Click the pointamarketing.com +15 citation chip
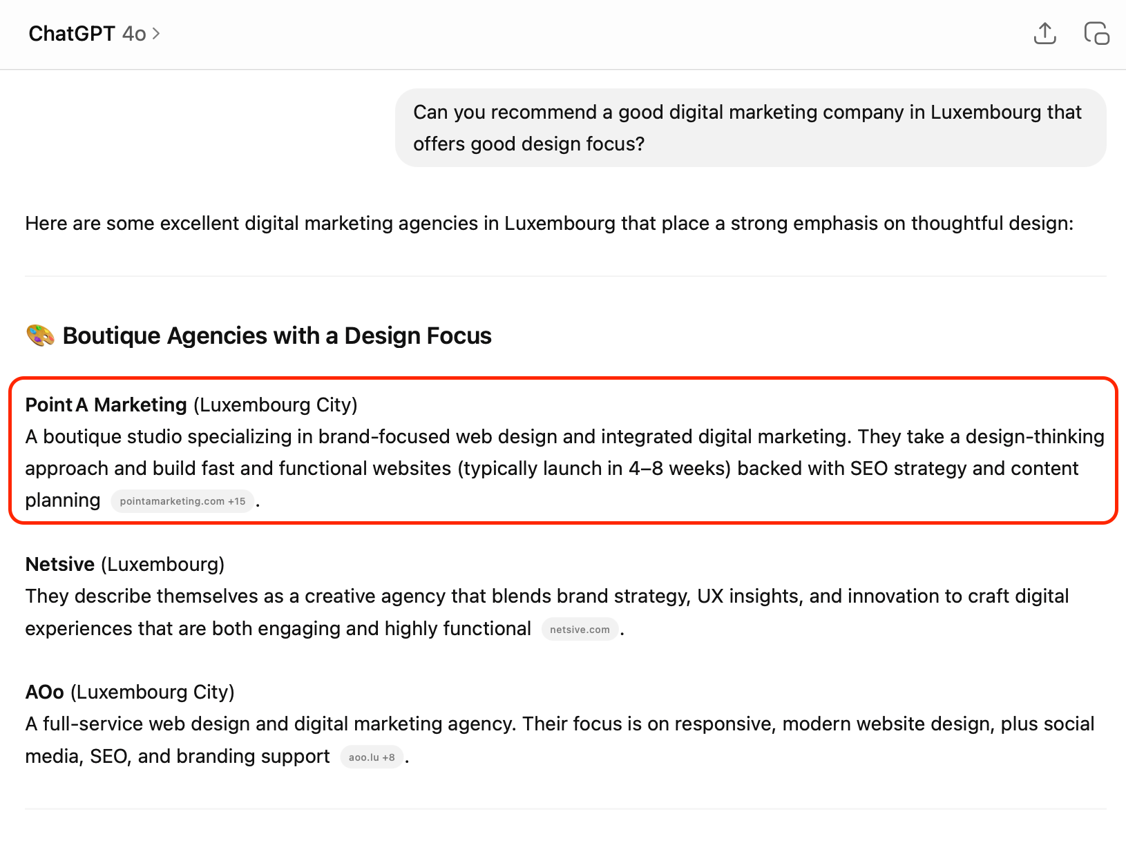This screenshot has width=1126, height=845. click(182, 501)
